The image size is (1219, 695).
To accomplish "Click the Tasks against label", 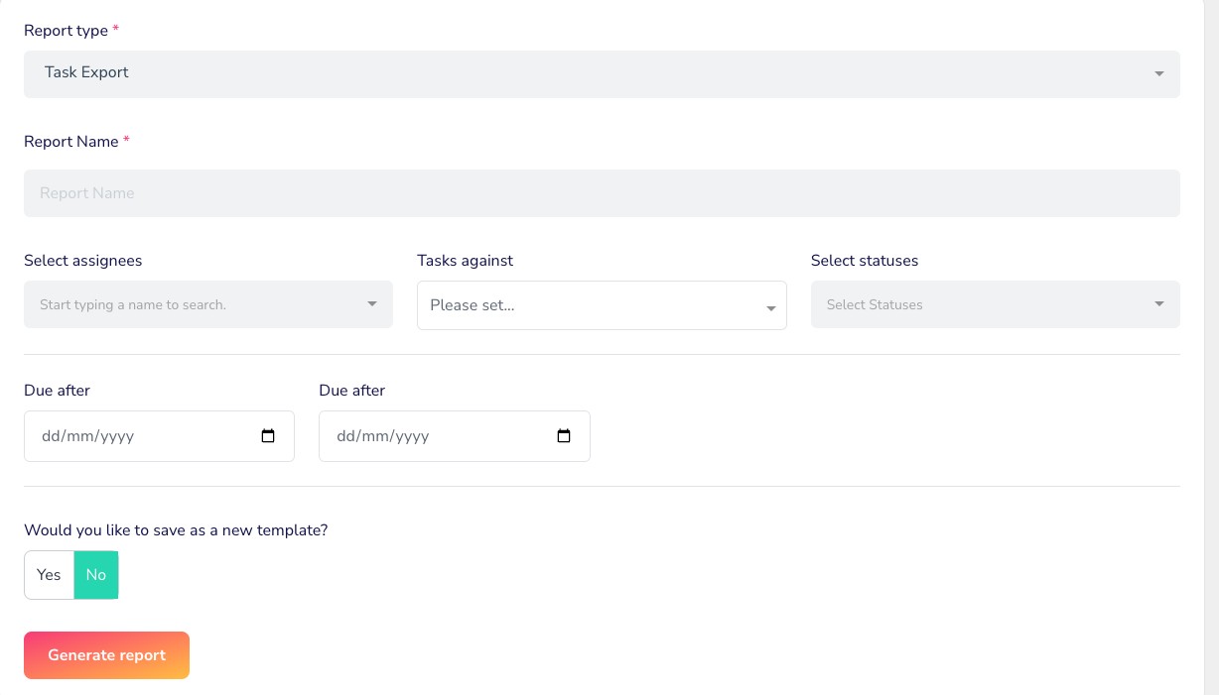I will point(465,261).
